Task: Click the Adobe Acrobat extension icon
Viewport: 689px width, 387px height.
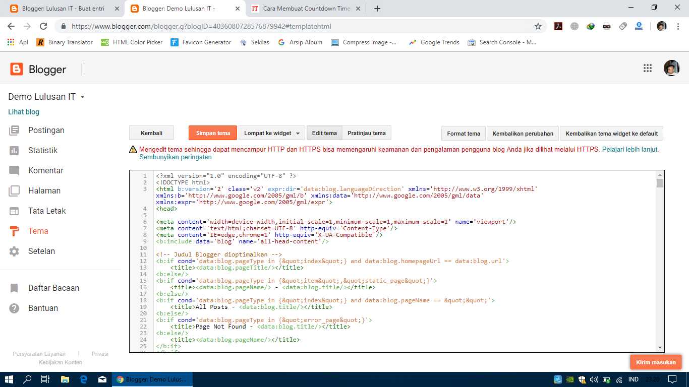Action: pyautogui.click(x=558, y=26)
